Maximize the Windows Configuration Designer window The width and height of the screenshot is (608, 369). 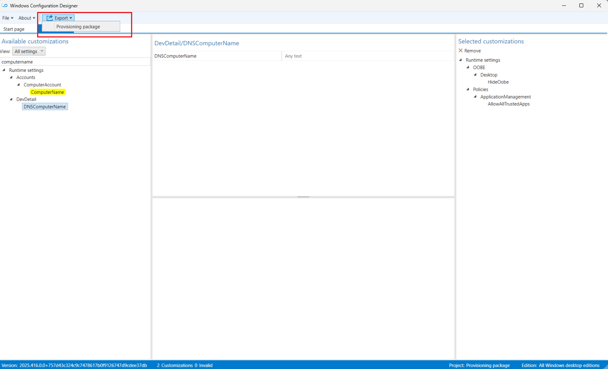coord(581,5)
